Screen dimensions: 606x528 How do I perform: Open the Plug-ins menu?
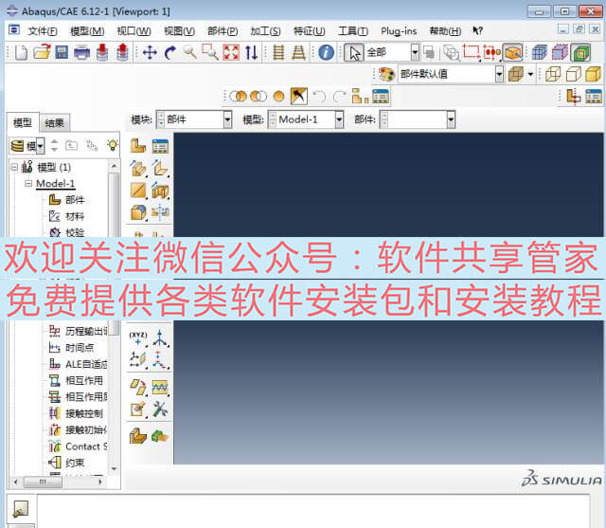click(x=399, y=31)
